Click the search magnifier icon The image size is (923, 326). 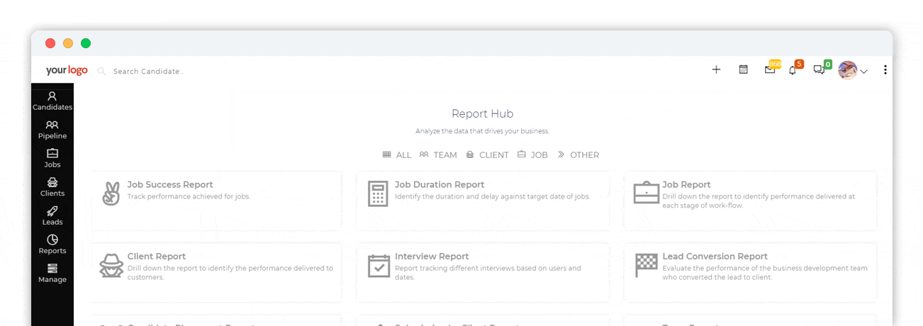click(x=101, y=72)
